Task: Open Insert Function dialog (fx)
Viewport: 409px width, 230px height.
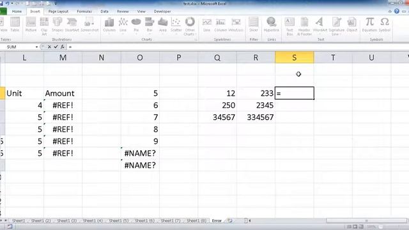Action: [63, 47]
